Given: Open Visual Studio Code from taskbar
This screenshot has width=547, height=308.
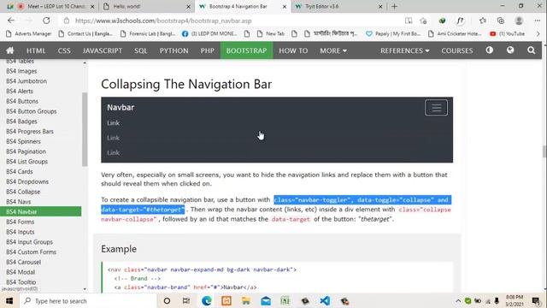Looking at the screenshot, I should tap(325, 300).
